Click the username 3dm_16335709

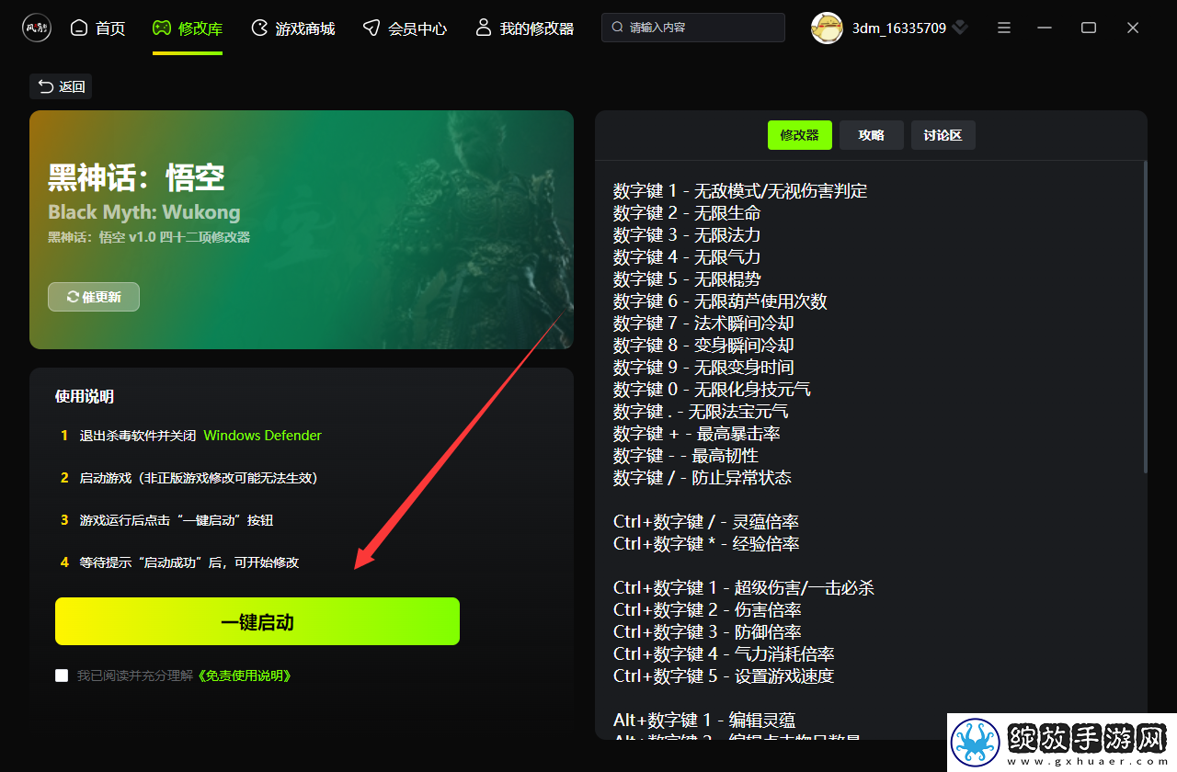tap(899, 28)
